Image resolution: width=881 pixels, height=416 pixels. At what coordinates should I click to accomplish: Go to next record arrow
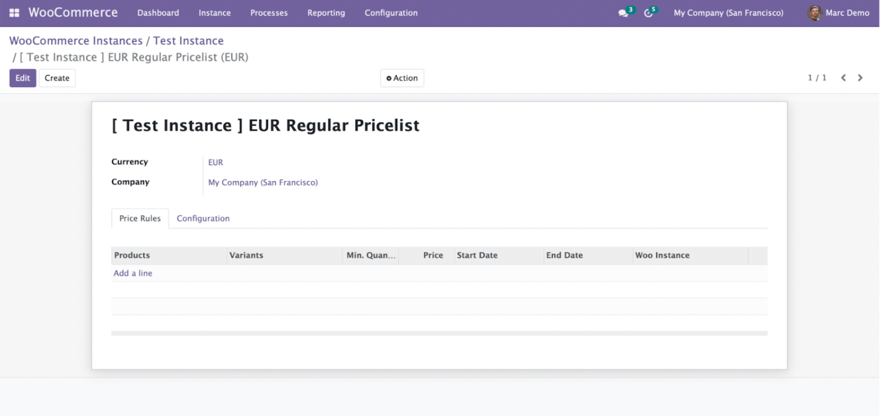pyautogui.click(x=860, y=78)
